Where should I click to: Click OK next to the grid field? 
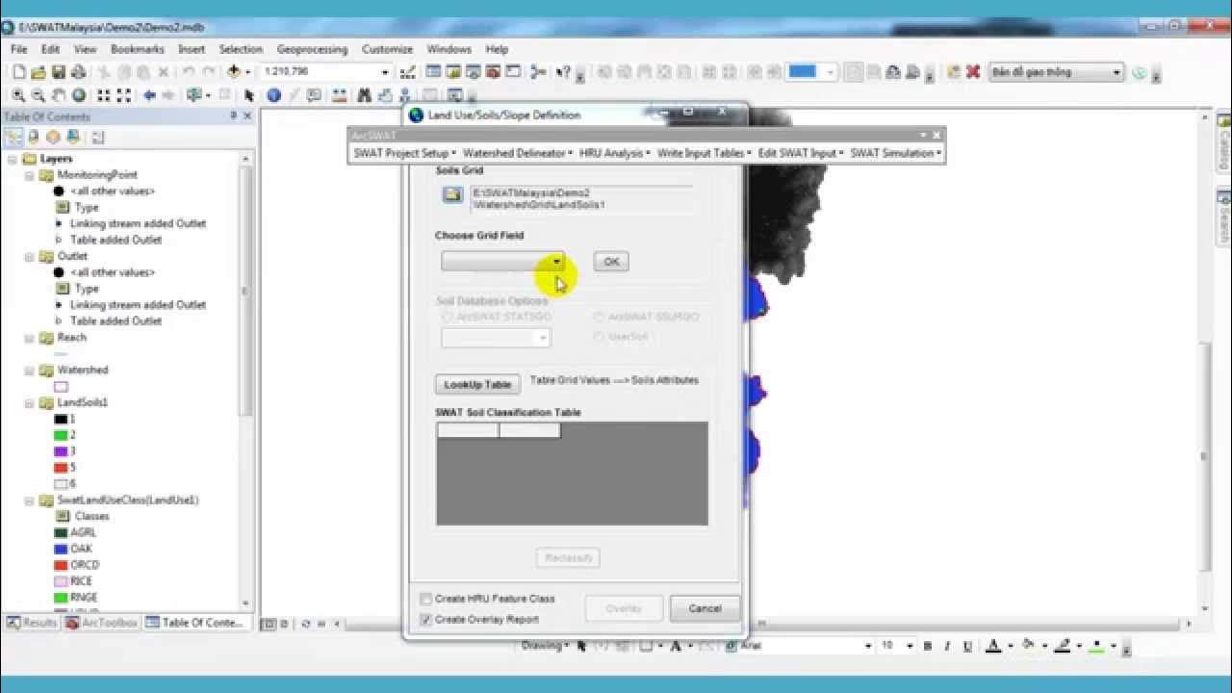pos(611,262)
